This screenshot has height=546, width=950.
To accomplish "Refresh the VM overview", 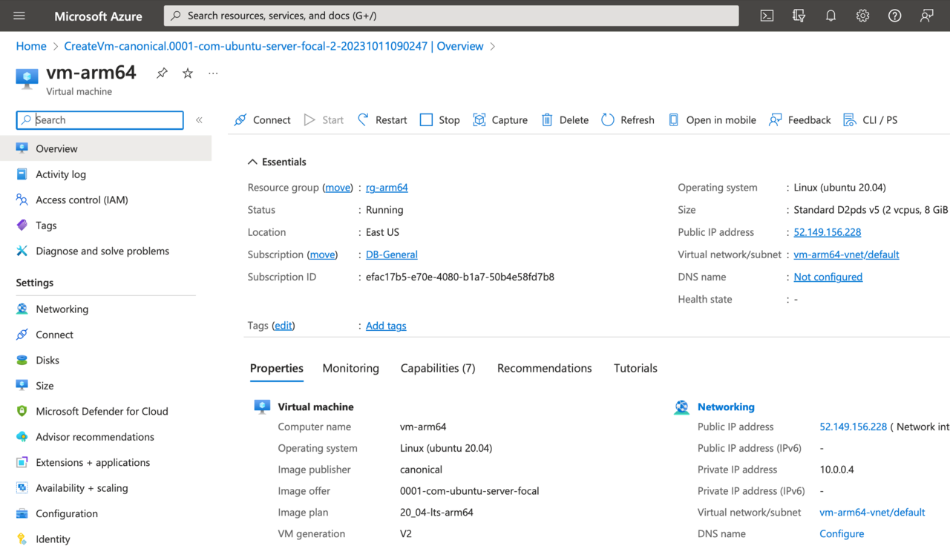I will tap(628, 119).
